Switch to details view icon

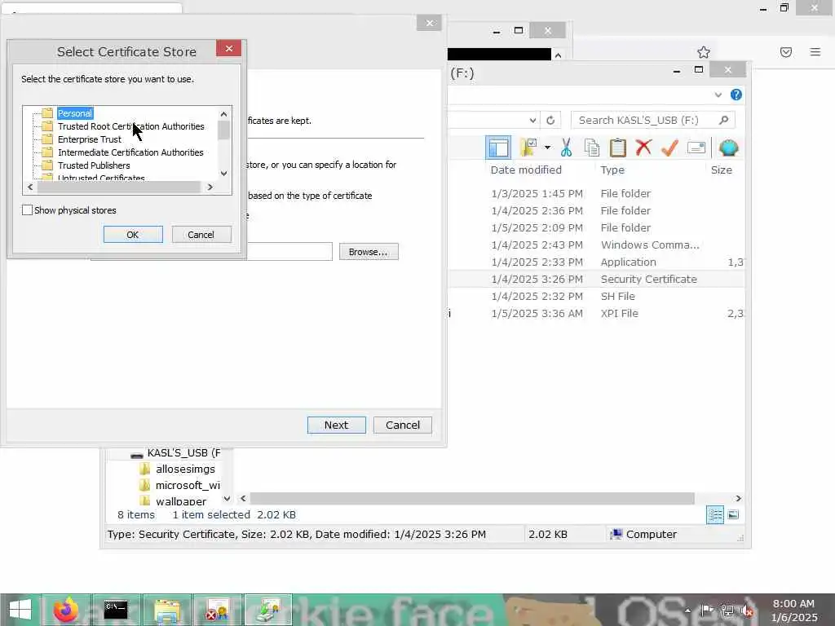point(715,515)
